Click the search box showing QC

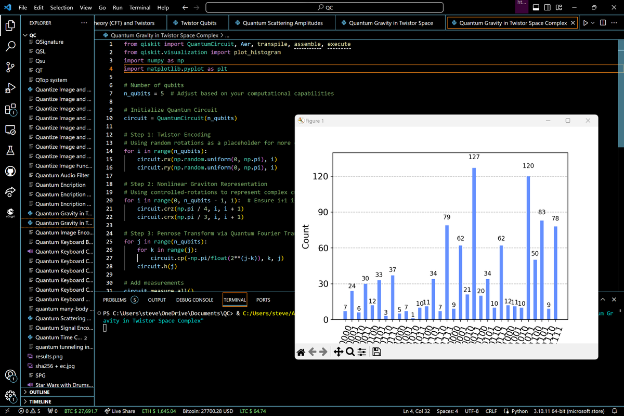324,8
